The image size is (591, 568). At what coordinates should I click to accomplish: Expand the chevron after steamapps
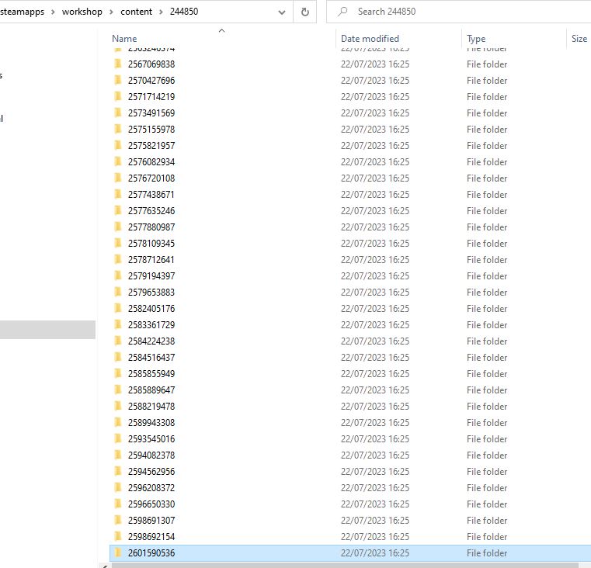point(53,12)
